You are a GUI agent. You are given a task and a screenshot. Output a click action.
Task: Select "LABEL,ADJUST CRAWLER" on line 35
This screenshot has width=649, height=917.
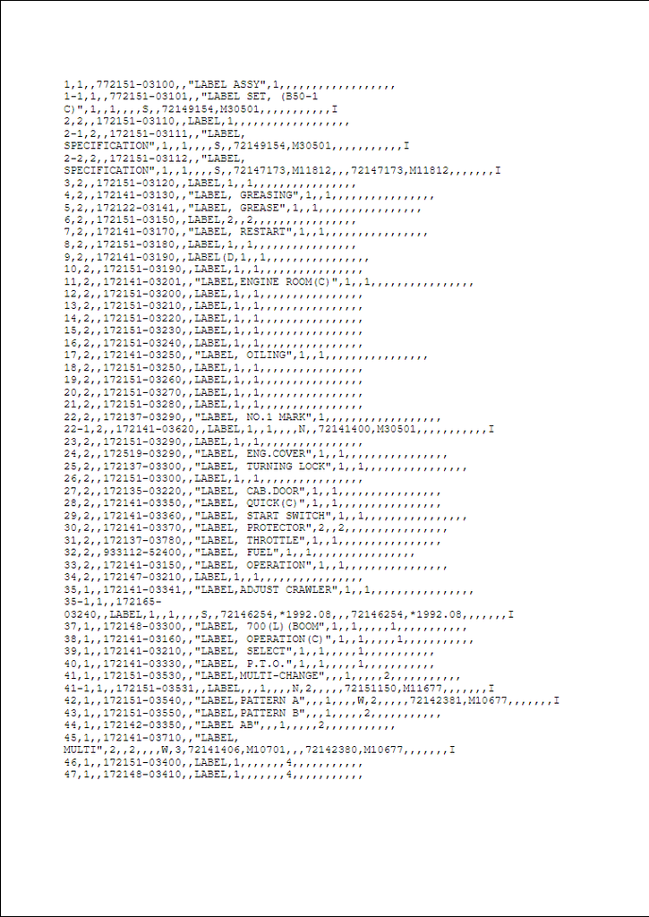[269, 590]
